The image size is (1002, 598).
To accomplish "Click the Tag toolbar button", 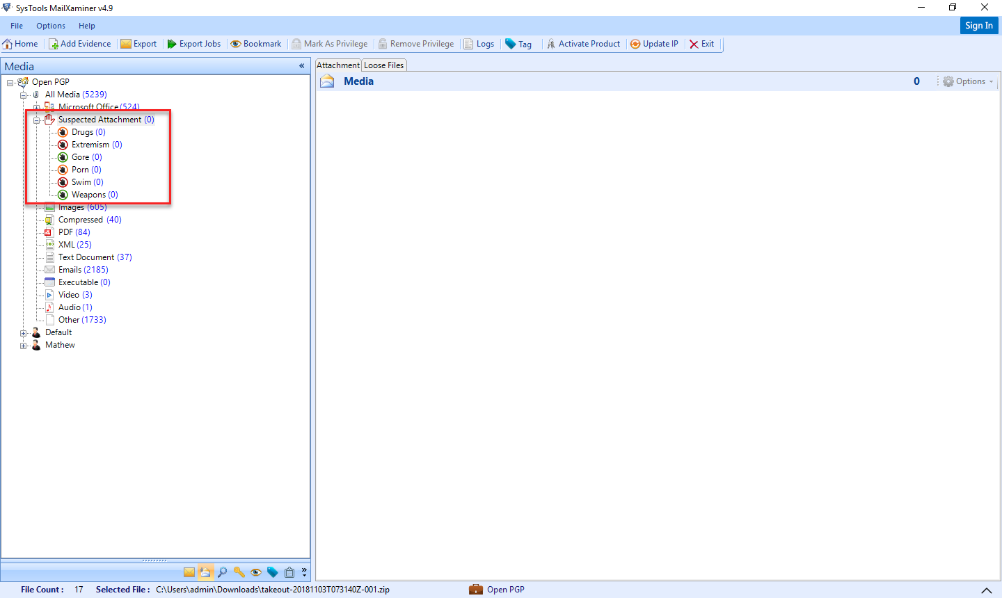I will pyautogui.click(x=518, y=44).
